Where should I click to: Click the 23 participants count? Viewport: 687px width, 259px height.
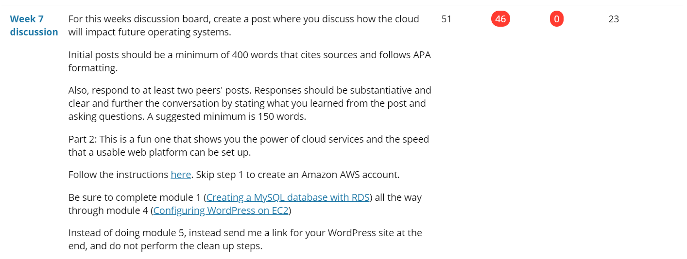pyautogui.click(x=614, y=19)
